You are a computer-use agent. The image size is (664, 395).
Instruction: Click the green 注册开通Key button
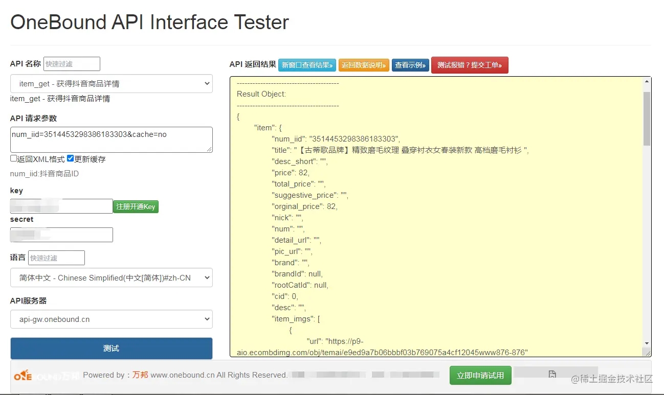(x=136, y=206)
